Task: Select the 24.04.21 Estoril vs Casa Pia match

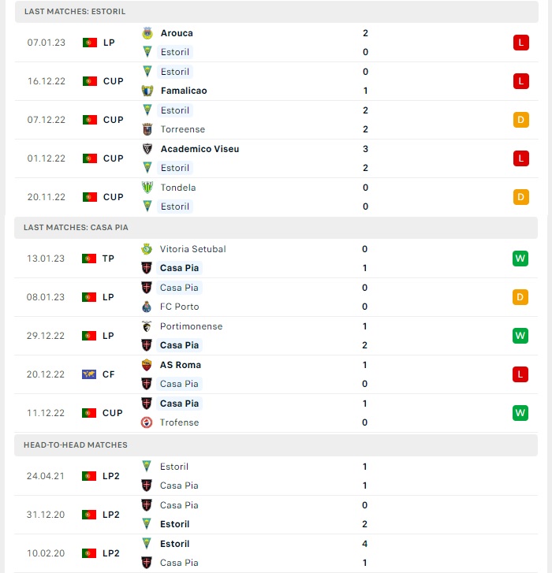Action: click(x=276, y=476)
